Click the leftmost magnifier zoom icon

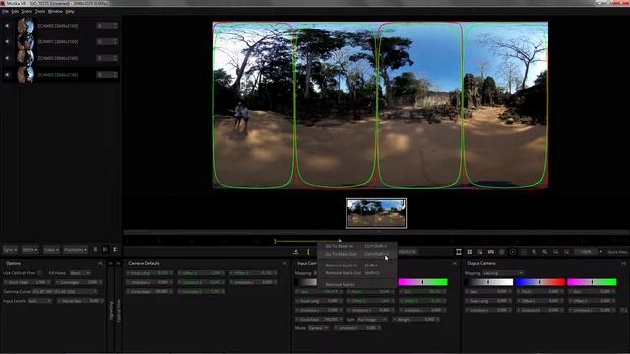click(x=534, y=252)
